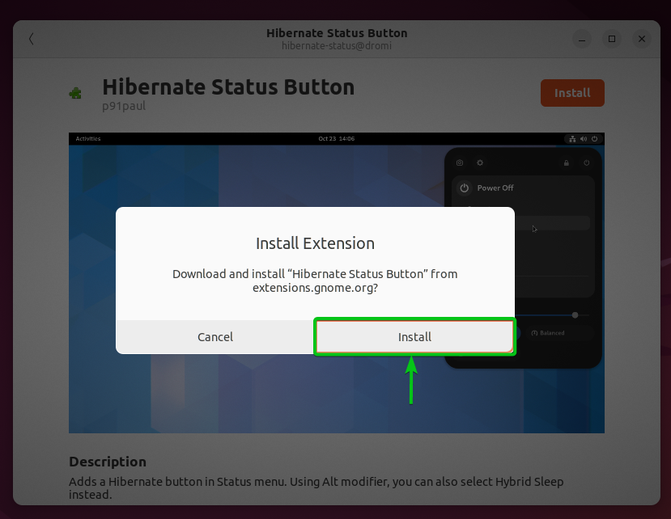Click the Activities label in the preview screenshot
This screenshot has width=671, height=519.
click(x=88, y=138)
